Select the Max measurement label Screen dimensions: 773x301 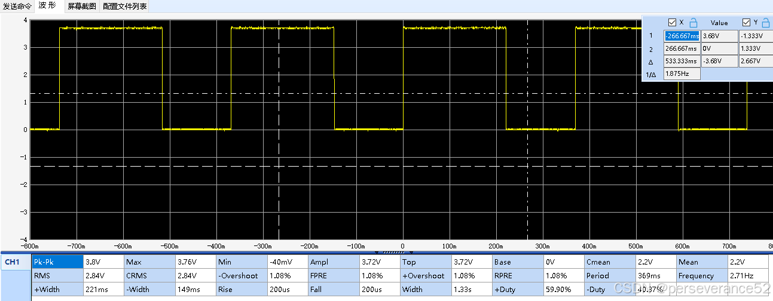click(x=149, y=262)
